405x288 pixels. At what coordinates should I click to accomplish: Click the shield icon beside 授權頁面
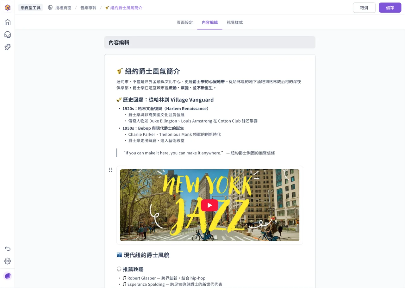pos(50,8)
